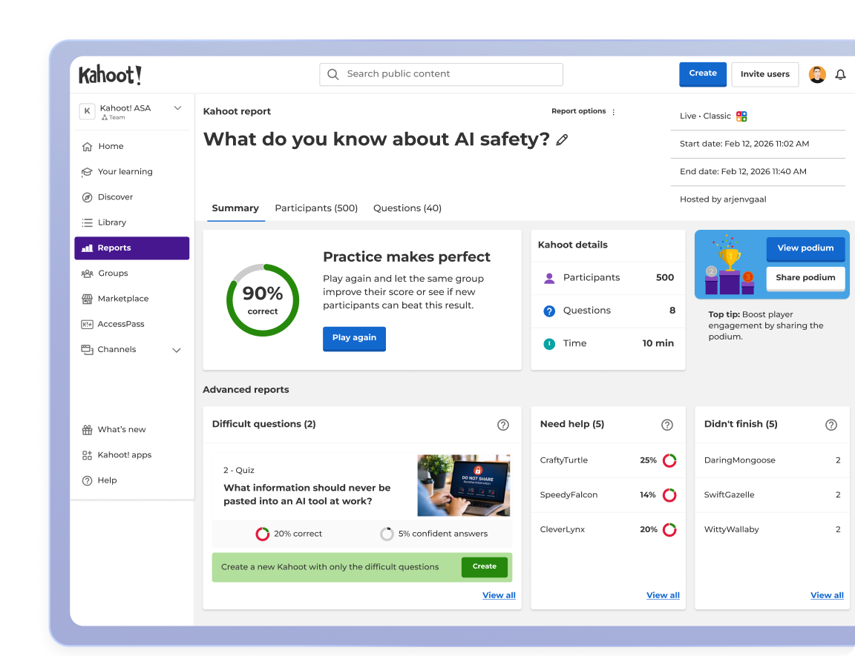The height and width of the screenshot is (656, 855).
Task: Click the Your learning graduation cap icon
Action: point(87,172)
